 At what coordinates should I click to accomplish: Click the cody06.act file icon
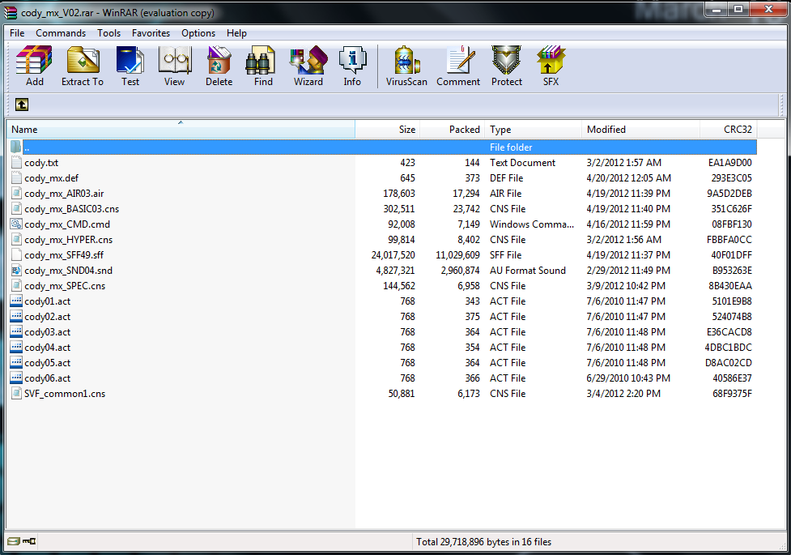click(x=16, y=378)
